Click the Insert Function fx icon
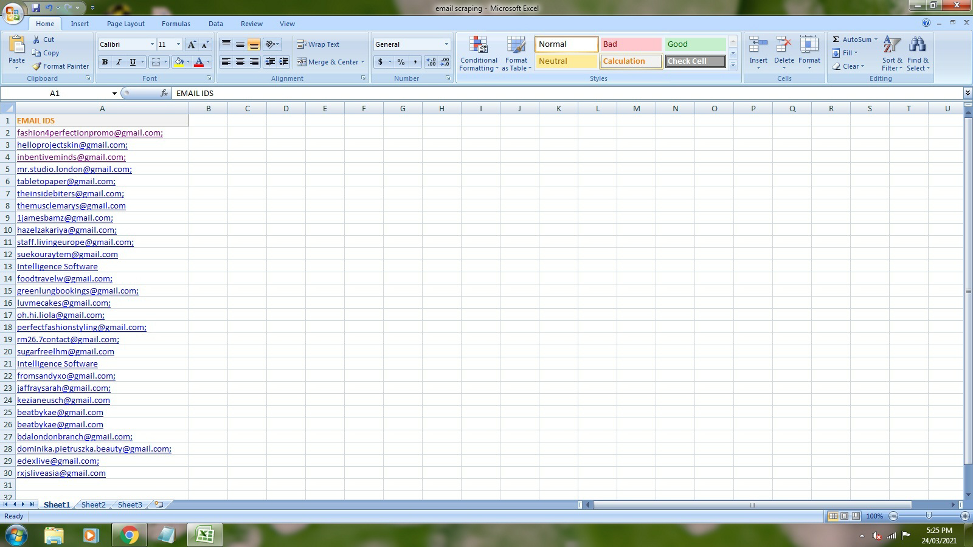This screenshot has height=547, width=973. coord(164,93)
